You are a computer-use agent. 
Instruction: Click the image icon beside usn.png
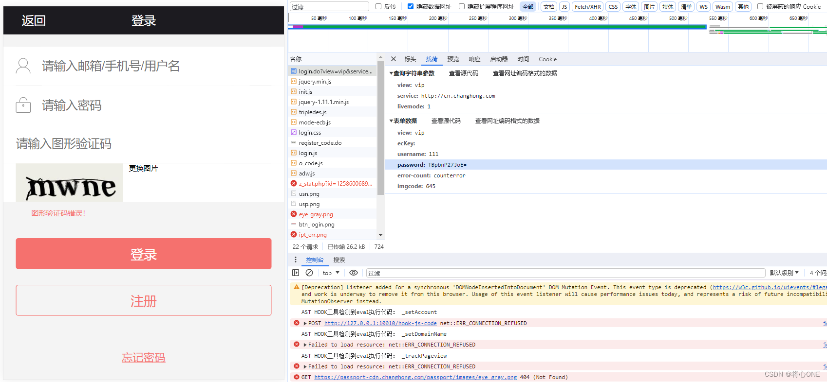(x=294, y=193)
